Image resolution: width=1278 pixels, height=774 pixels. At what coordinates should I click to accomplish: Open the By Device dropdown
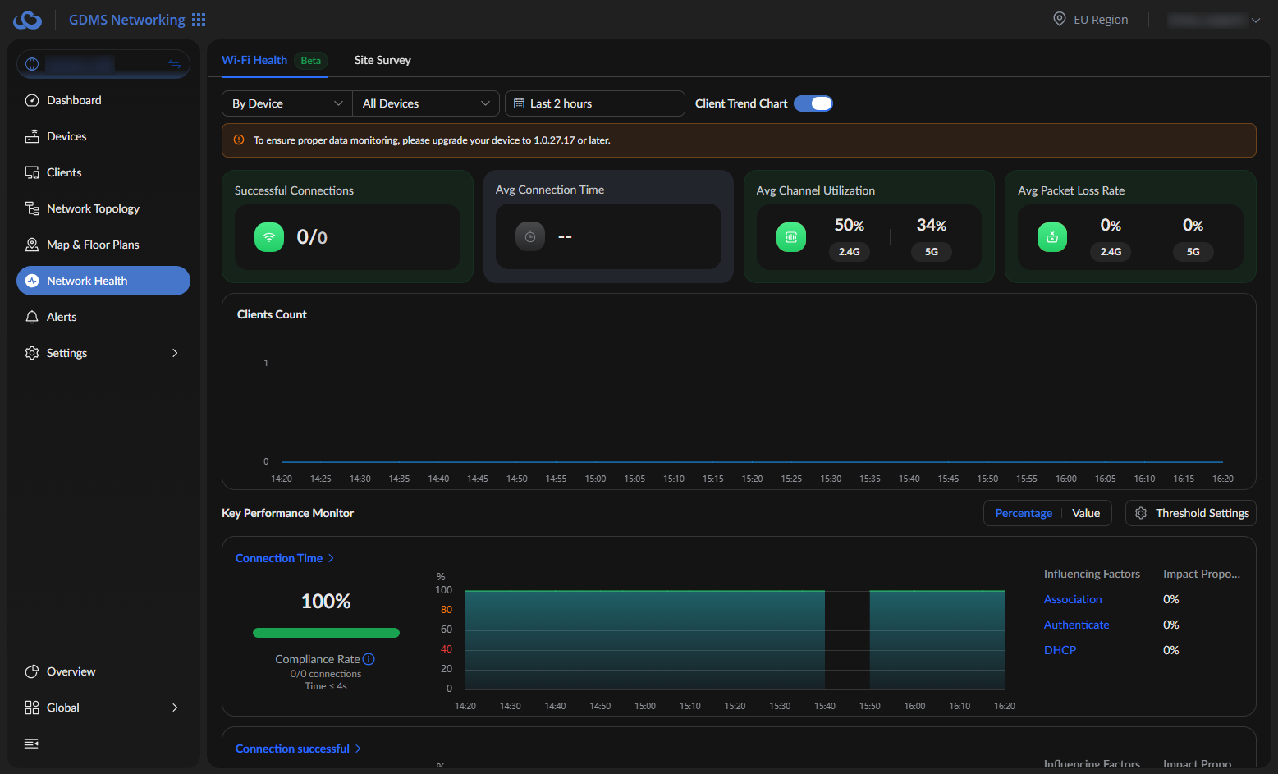287,103
